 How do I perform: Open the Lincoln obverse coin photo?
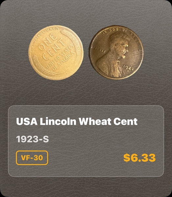pyautogui.click(x=116, y=52)
